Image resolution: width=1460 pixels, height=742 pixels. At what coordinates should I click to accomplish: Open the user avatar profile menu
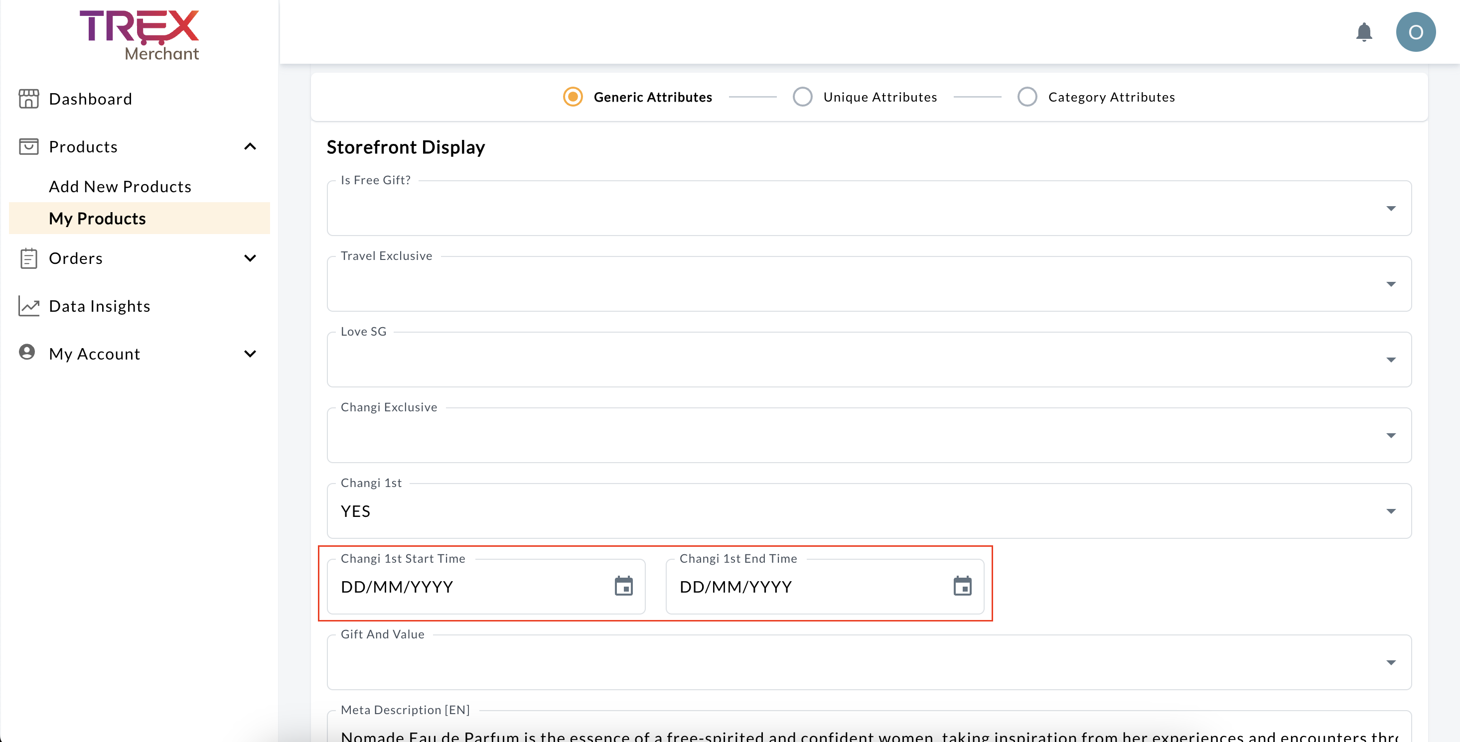point(1415,32)
